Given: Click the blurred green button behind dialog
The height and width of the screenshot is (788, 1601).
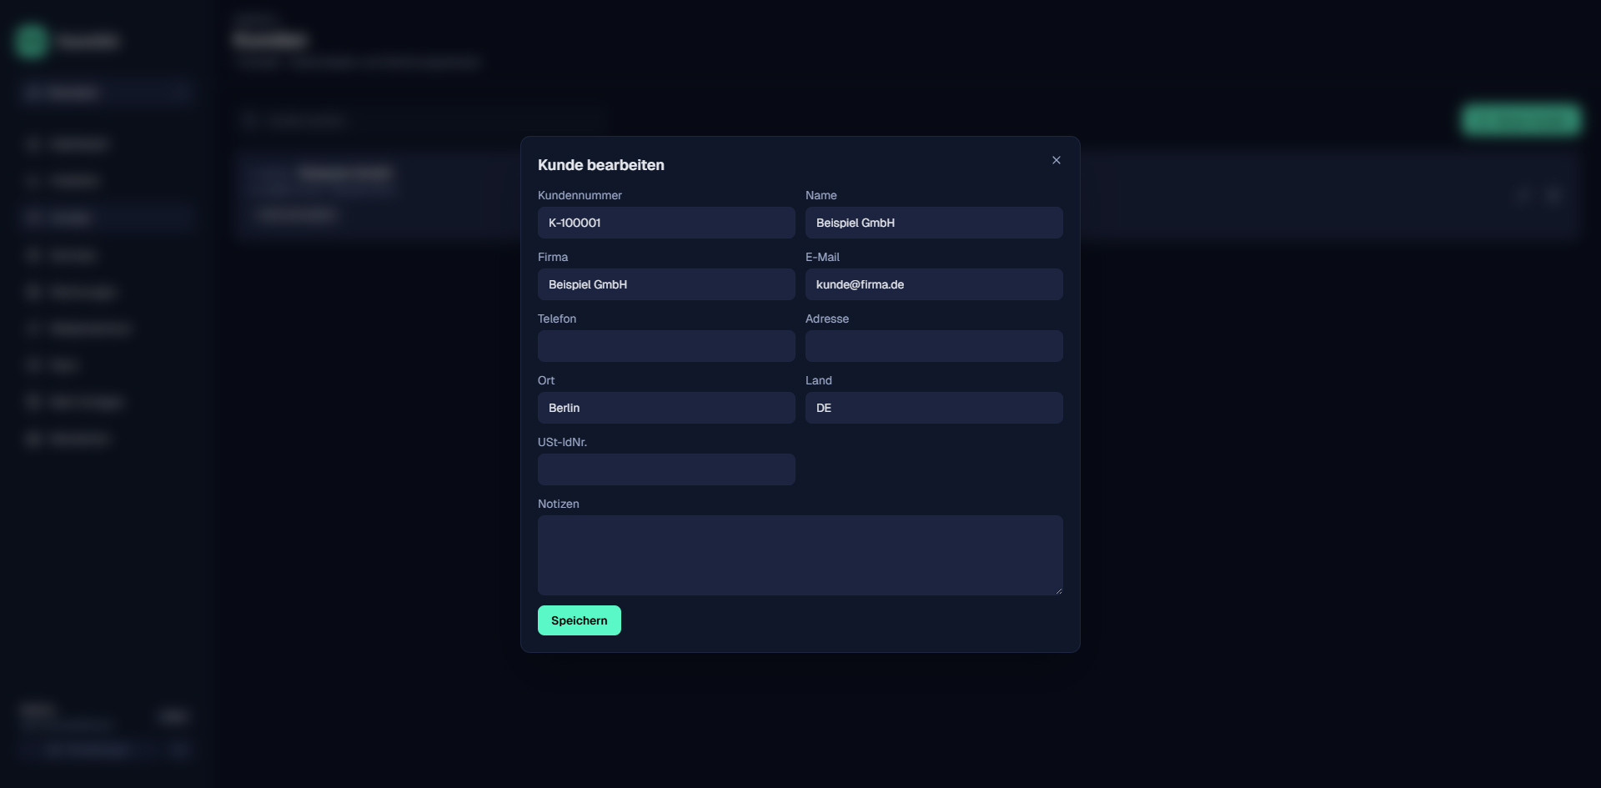Looking at the screenshot, I should pyautogui.click(x=1520, y=120).
